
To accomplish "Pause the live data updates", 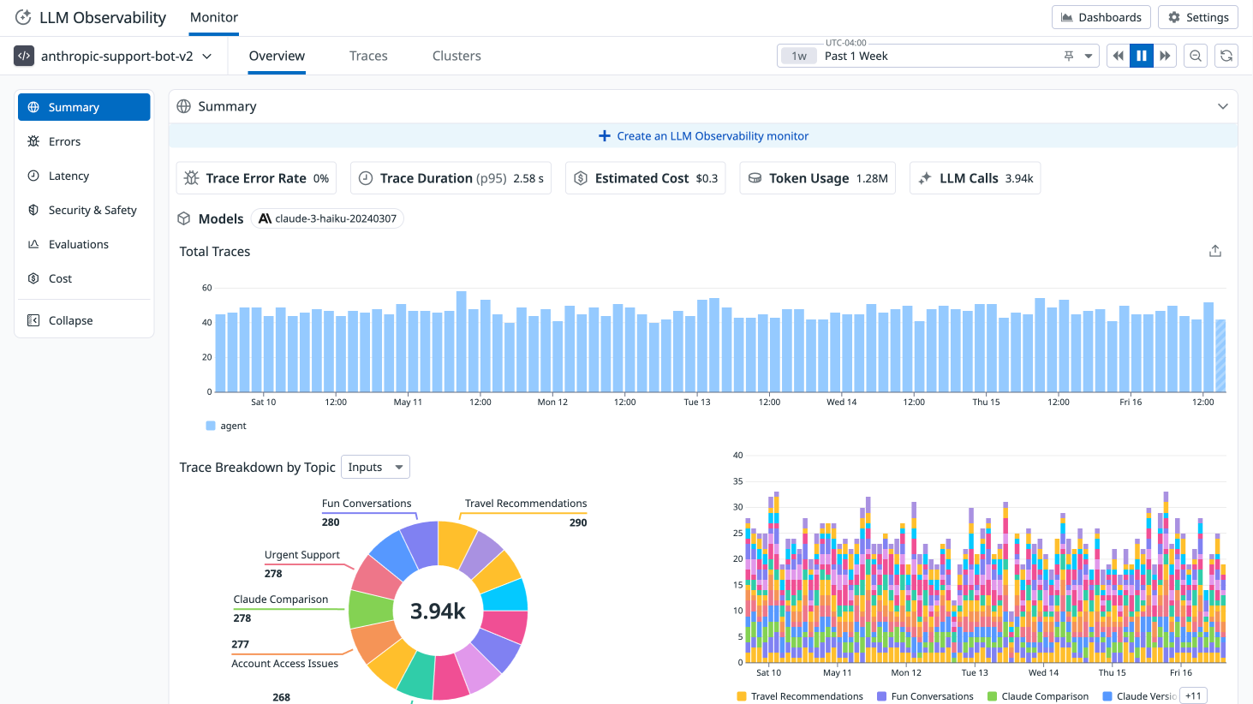I will point(1142,55).
